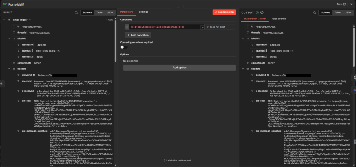Open search in the OUTPUT panel

click(x=314, y=13)
